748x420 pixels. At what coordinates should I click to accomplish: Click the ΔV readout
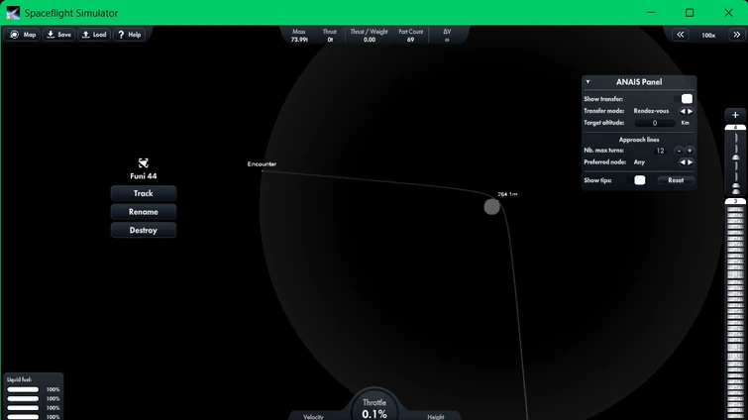click(447, 36)
